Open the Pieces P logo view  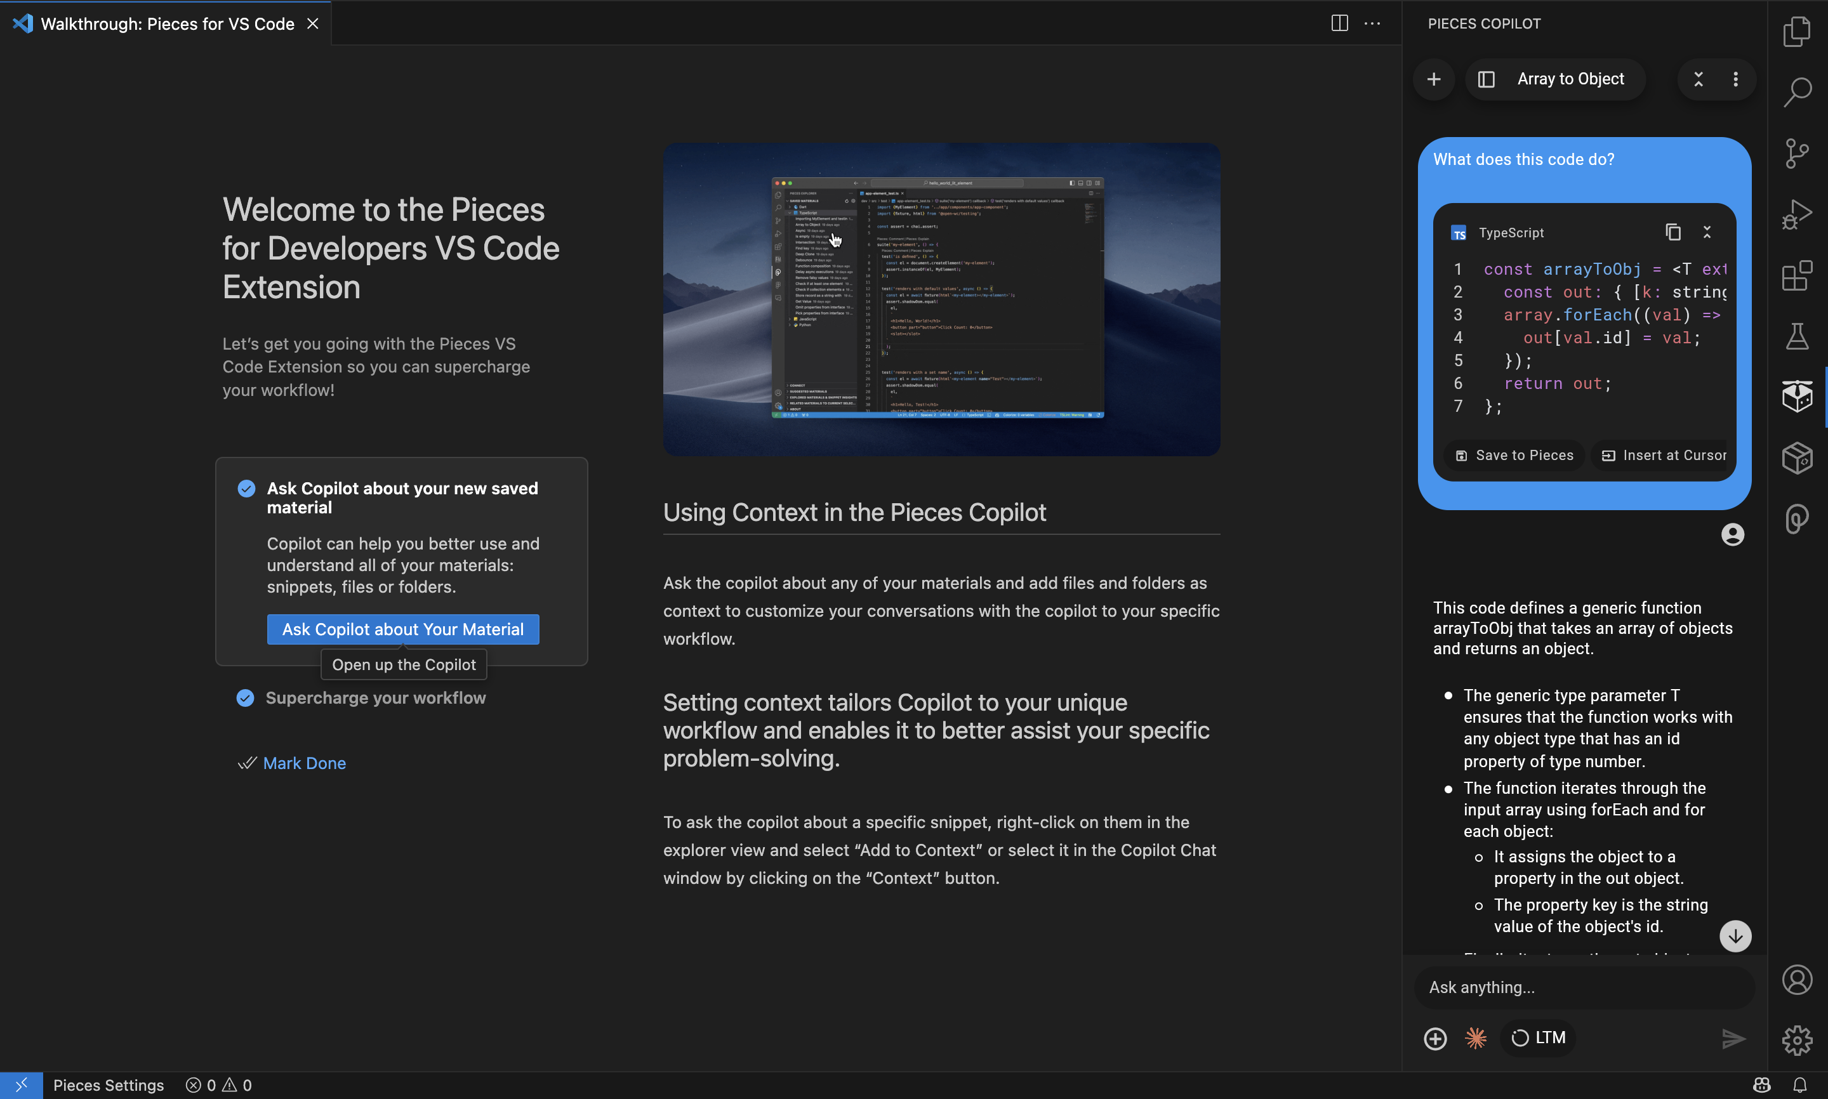(x=1797, y=518)
